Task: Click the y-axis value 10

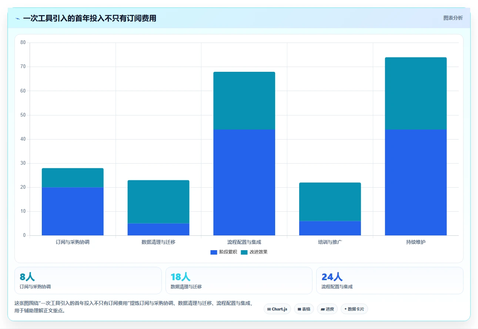Action: pyautogui.click(x=23, y=211)
